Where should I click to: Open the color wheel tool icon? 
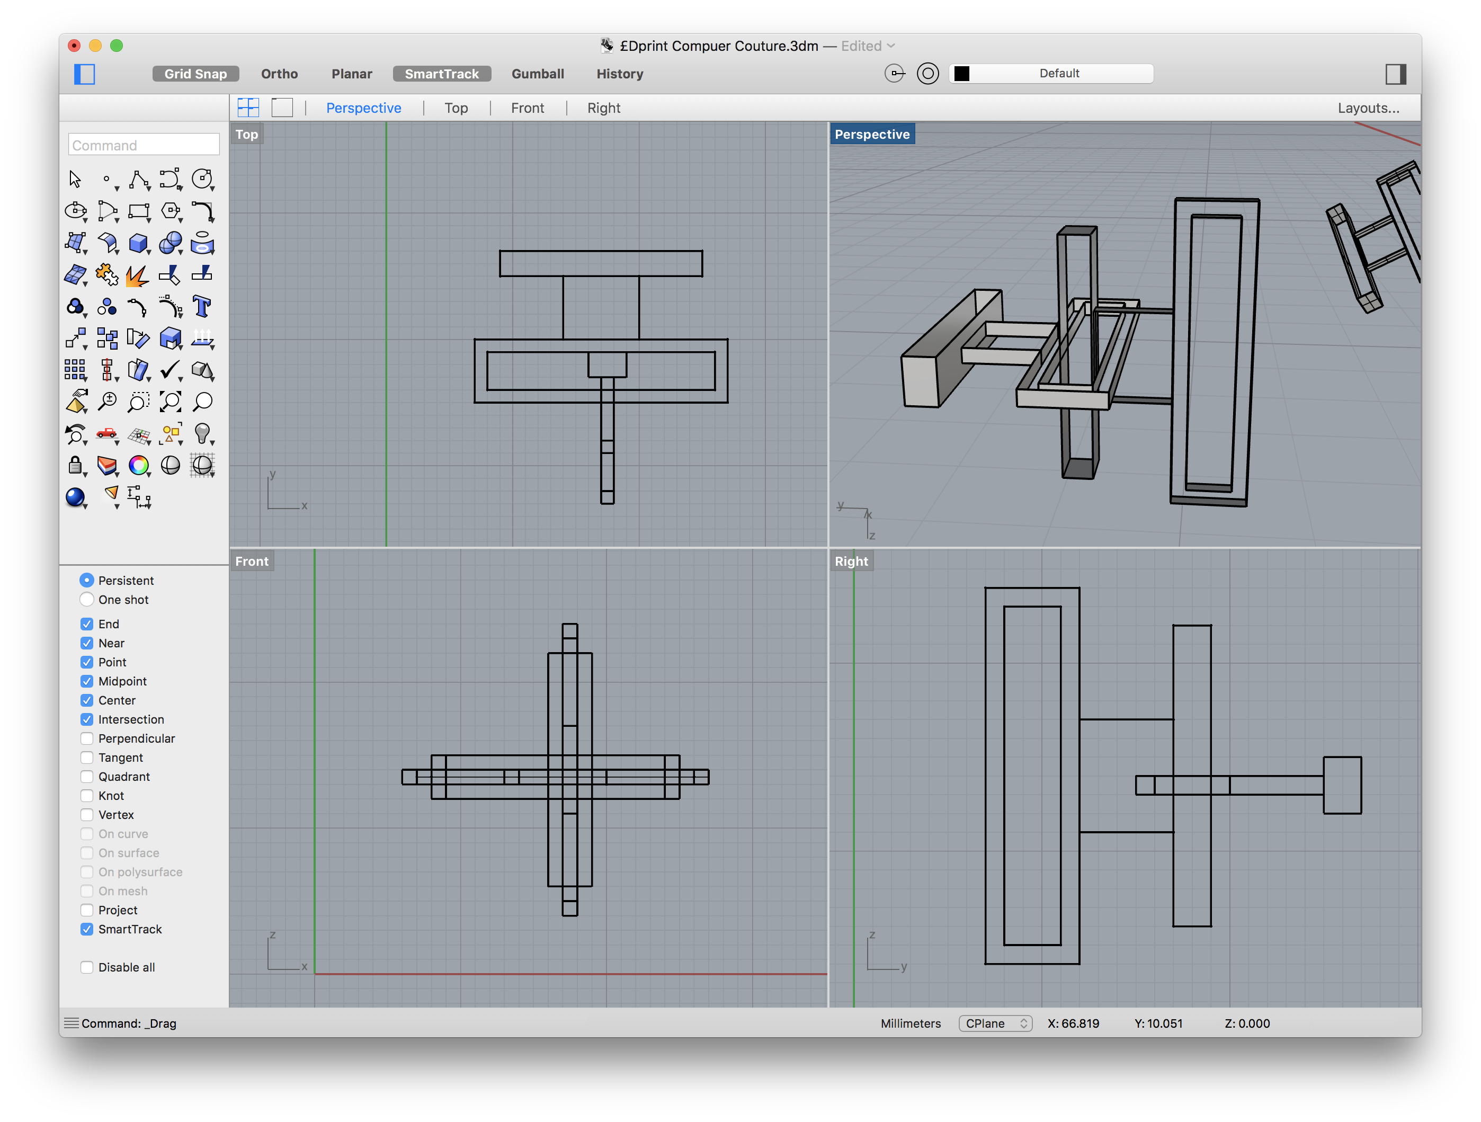click(139, 465)
